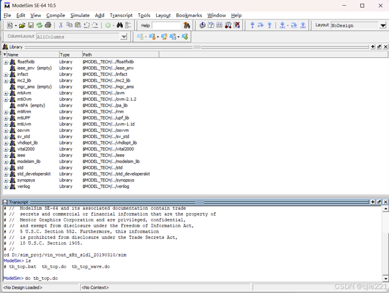
Task: Expand the infact library node
Action: [6, 75]
